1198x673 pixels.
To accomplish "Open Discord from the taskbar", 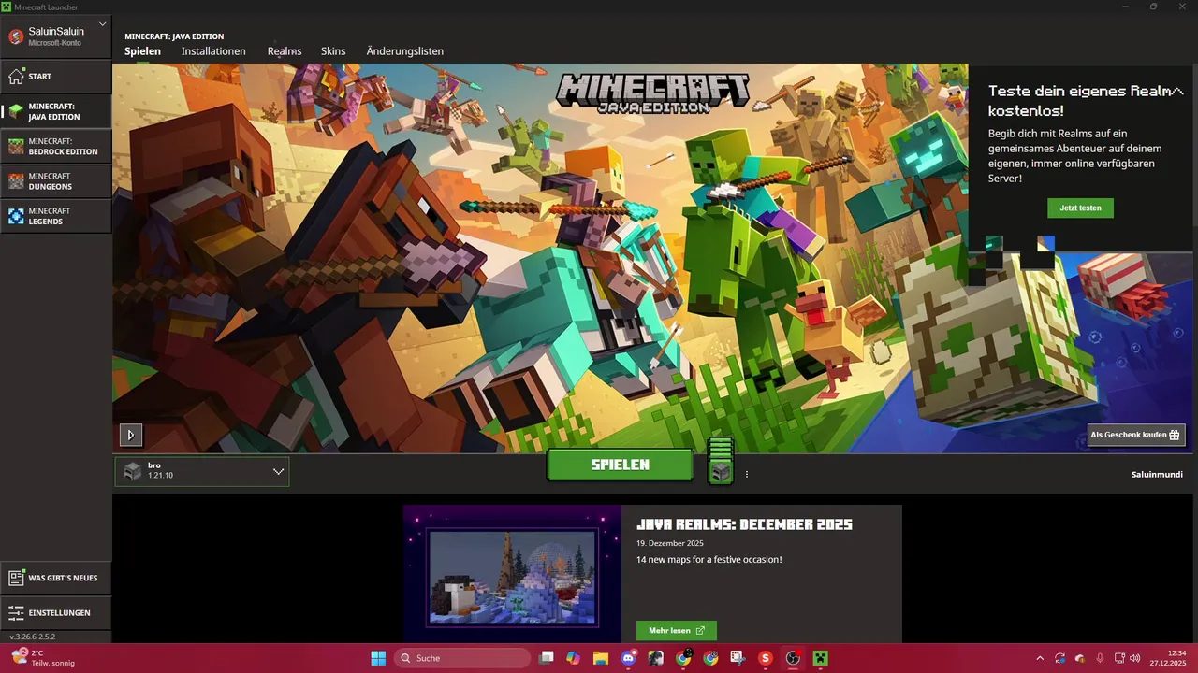I will point(628,658).
